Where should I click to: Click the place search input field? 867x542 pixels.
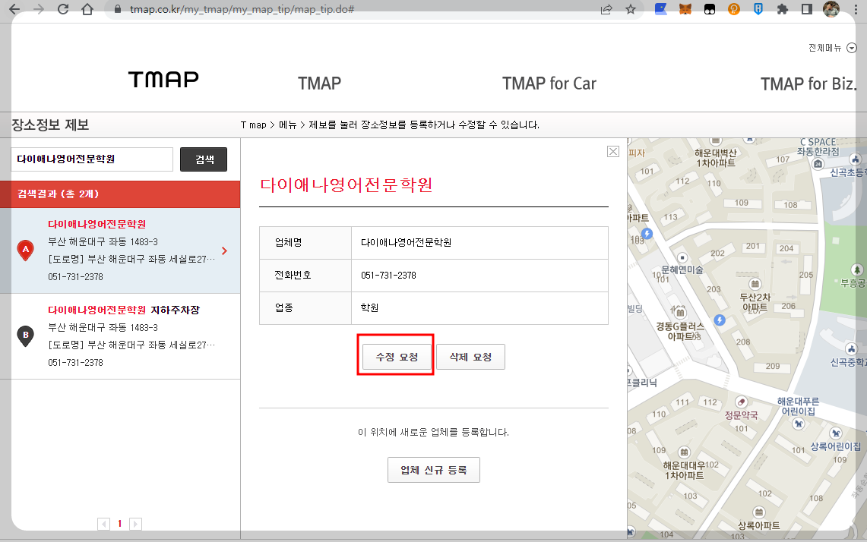pos(92,159)
